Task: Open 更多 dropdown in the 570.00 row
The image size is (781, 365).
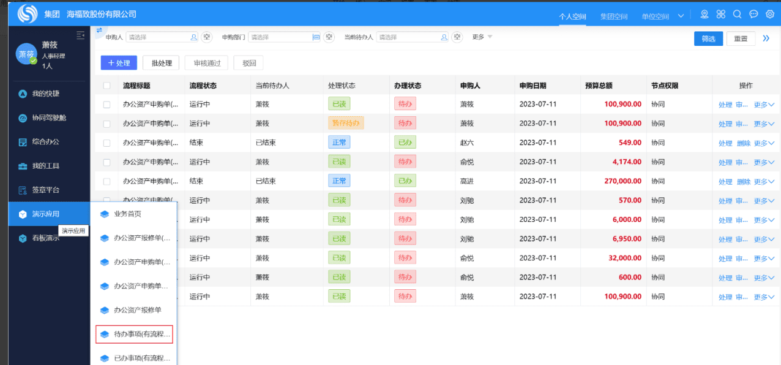Action: [764, 201]
